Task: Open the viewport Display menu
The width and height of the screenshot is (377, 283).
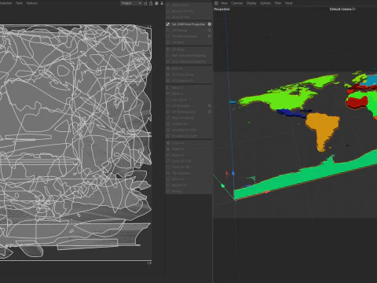Action: point(251,3)
